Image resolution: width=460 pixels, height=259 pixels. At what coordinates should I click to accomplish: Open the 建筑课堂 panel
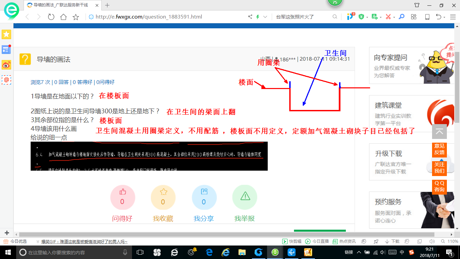point(412,114)
